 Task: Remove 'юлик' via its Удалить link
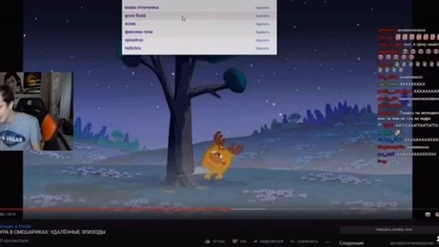[x=262, y=24]
